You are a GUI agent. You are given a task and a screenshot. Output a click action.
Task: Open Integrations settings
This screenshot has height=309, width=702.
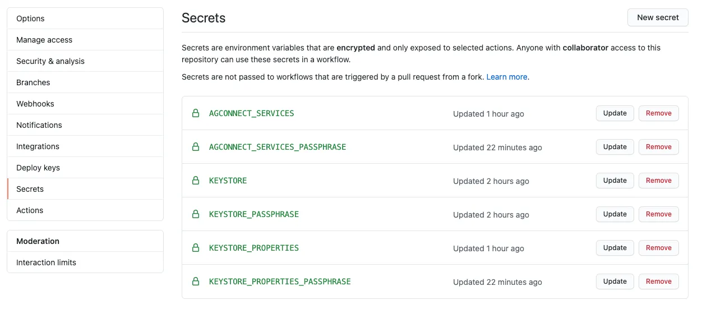click(85, 146)
